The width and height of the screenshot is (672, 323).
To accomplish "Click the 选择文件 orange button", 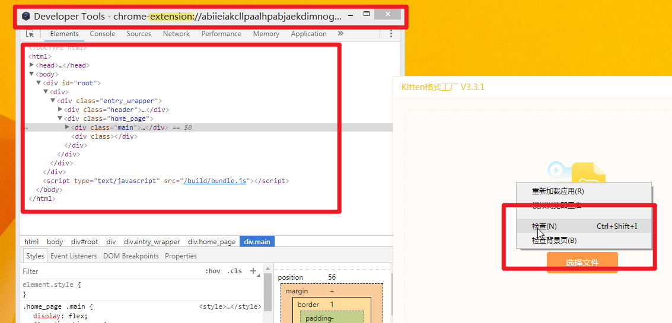I will (x=582, y=262).
